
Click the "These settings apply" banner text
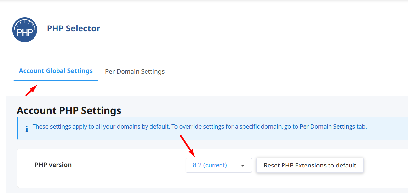101,127
